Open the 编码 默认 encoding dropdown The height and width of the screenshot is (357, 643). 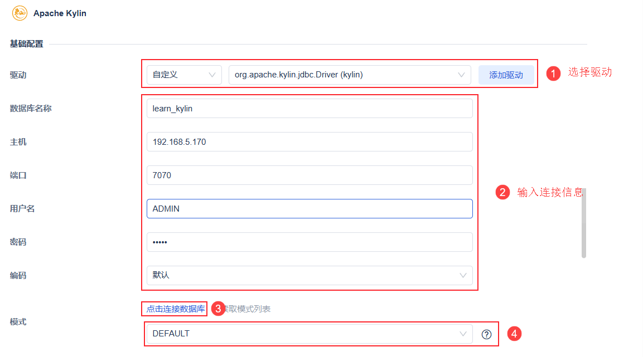pos(310,276)
